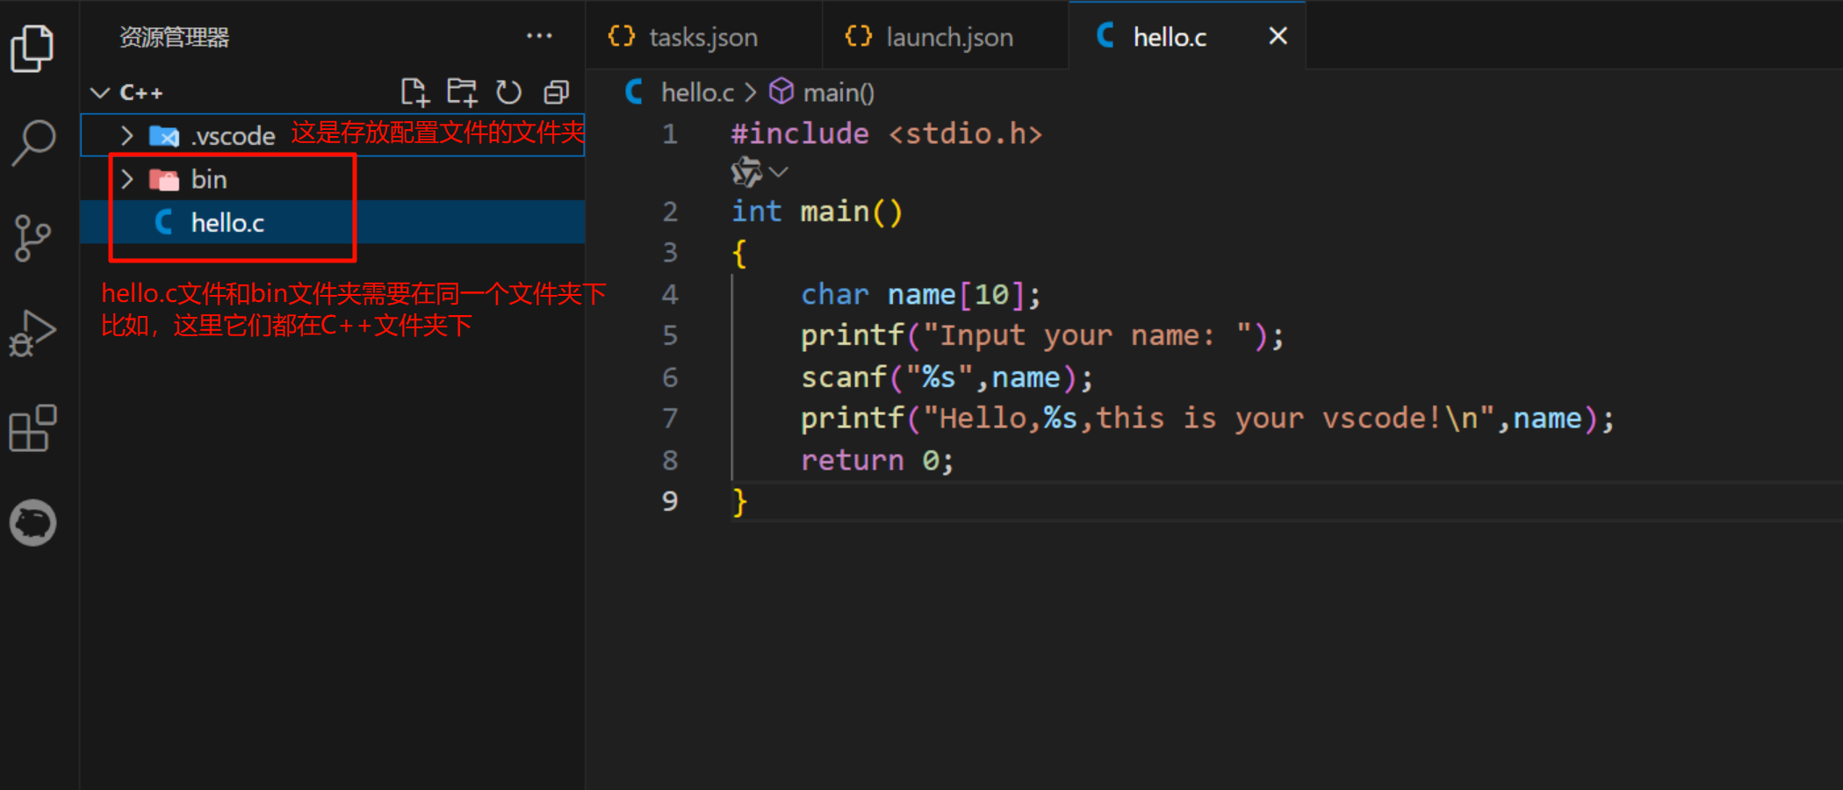Switch to the tasks.json tab
The image size is (1843, 790).
(x=703, y=36)
